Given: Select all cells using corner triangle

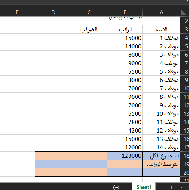Looking at the screenshot, I should (184, 13).
